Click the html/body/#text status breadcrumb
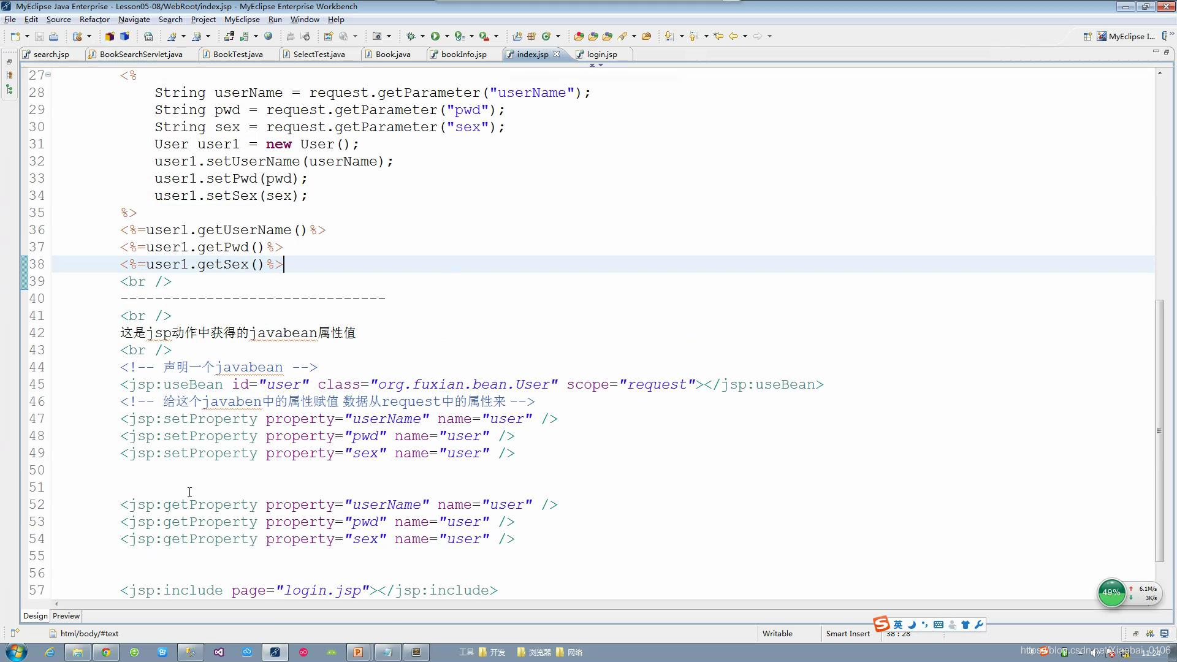This screenshot has height=662, width=1177. (90, 634)
